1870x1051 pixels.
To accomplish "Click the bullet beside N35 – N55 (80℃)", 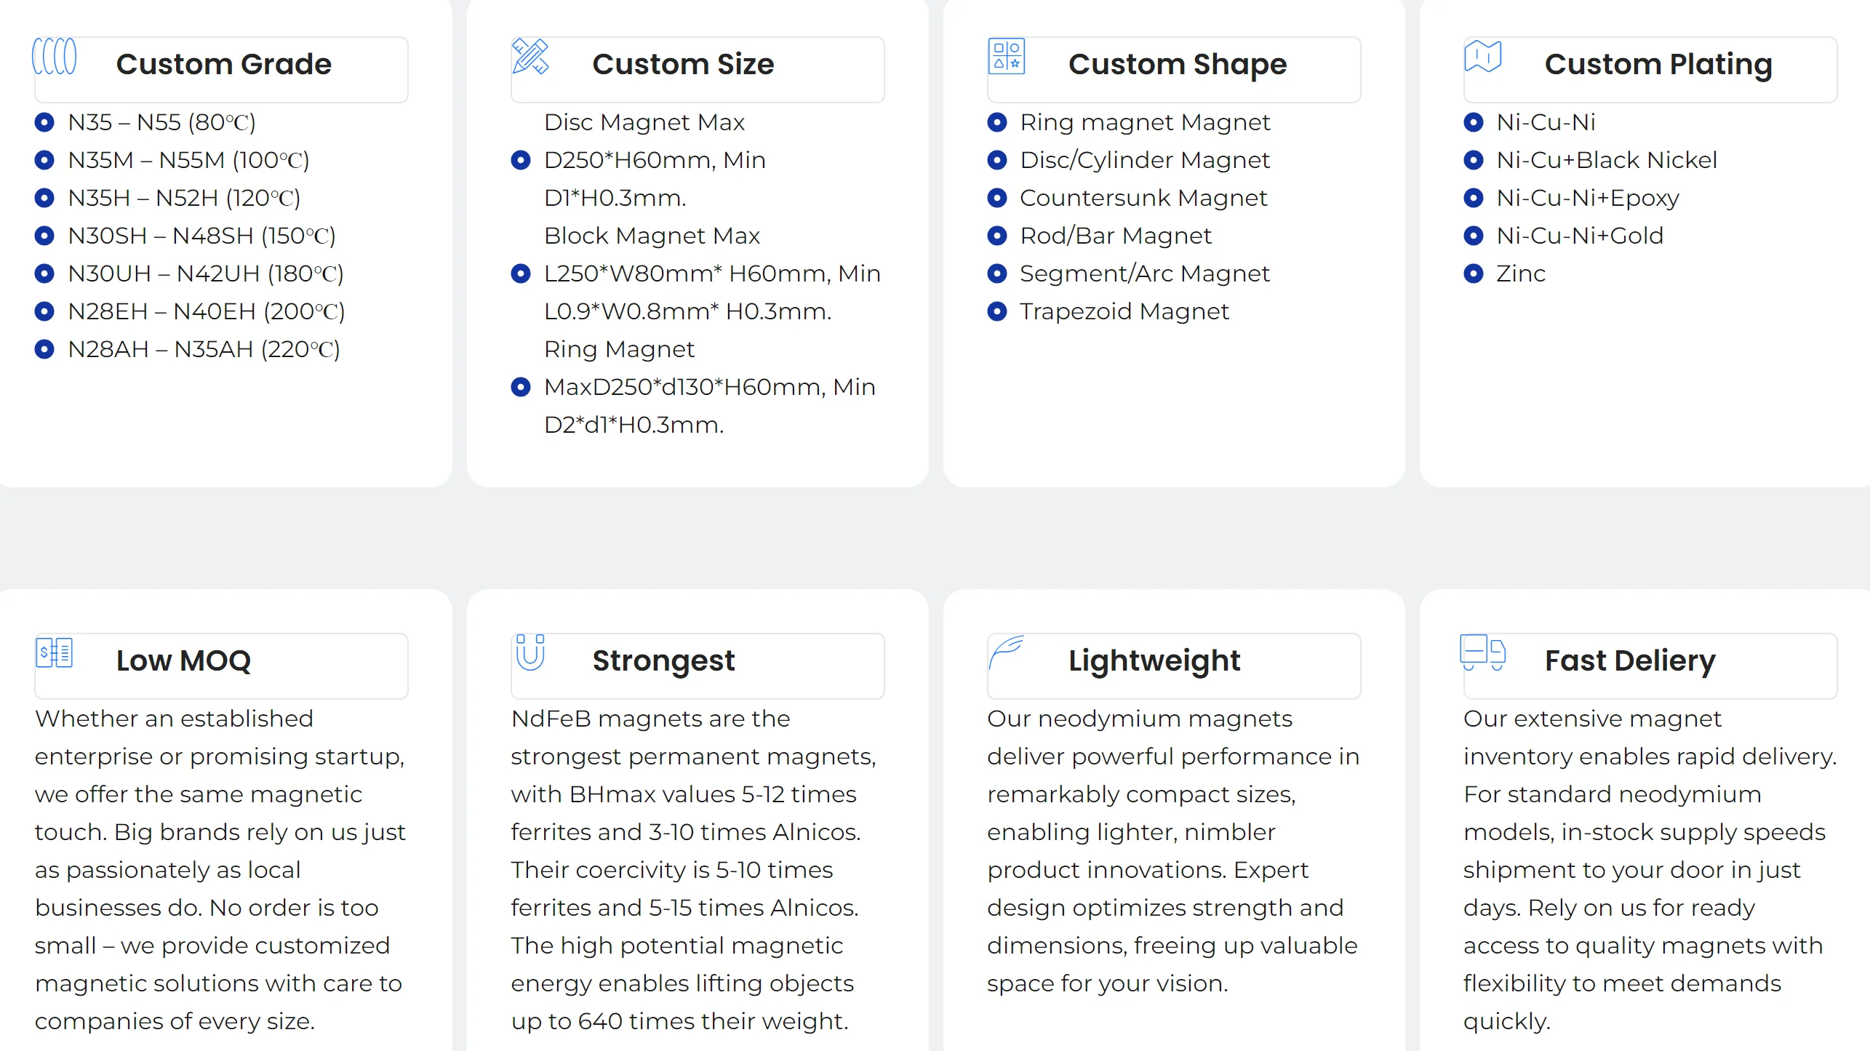I will 44,122.
